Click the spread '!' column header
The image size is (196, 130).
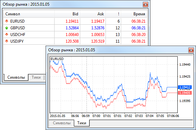(113, 14)
